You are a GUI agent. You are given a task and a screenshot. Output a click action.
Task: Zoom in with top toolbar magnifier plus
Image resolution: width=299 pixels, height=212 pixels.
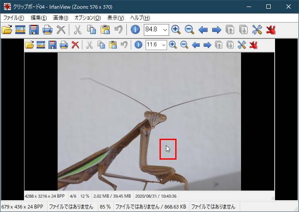176,30
